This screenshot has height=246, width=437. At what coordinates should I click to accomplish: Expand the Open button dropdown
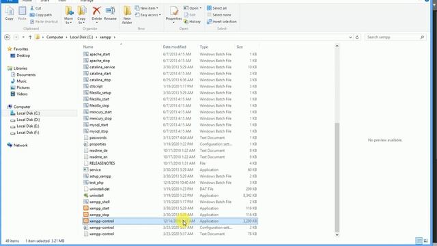click(200, 8)
